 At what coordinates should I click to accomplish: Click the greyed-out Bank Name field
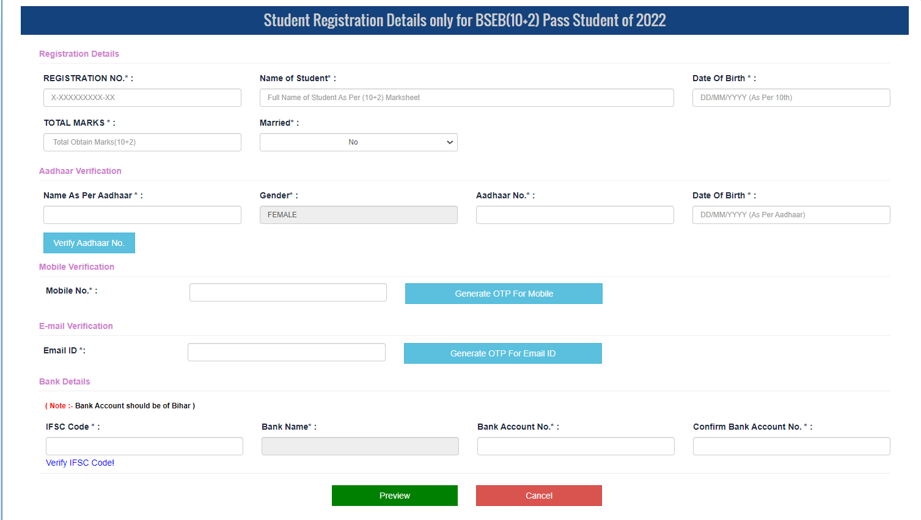click(359, 446)
